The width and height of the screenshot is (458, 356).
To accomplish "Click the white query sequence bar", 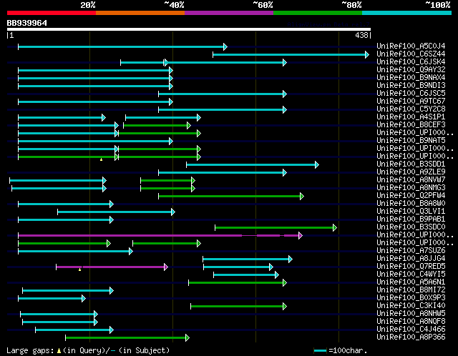I will click(x=189, y=29).
